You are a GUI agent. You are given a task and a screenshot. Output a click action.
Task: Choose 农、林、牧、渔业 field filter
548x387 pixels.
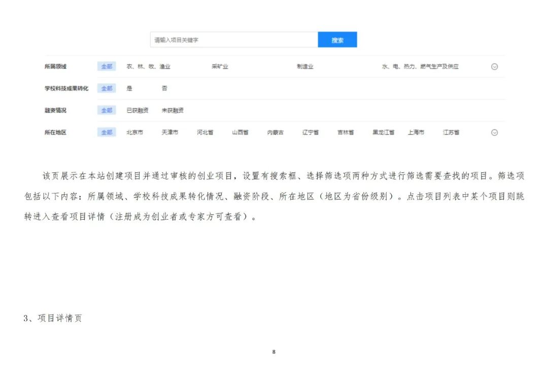coord(148,66)
